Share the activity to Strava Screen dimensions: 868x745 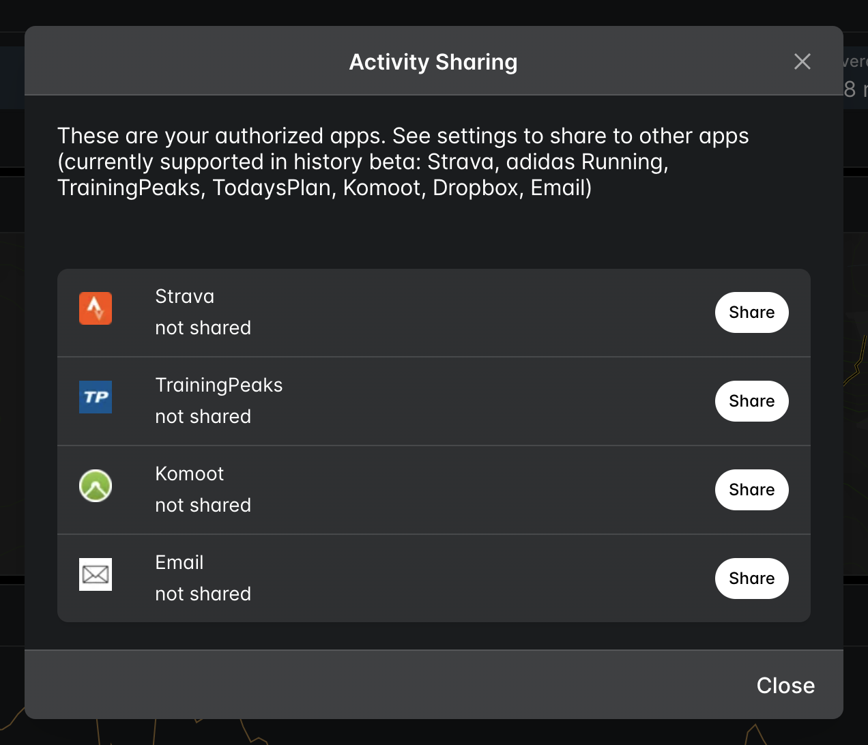coord(752,312)
